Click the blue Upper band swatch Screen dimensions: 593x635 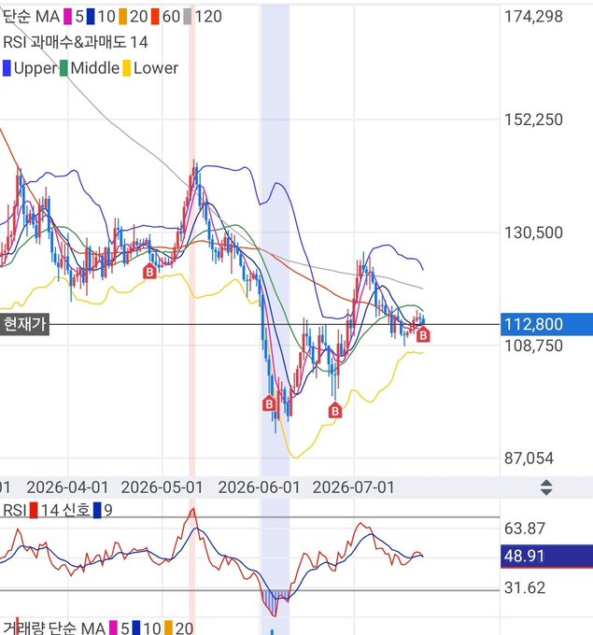[x=7, y=68]
